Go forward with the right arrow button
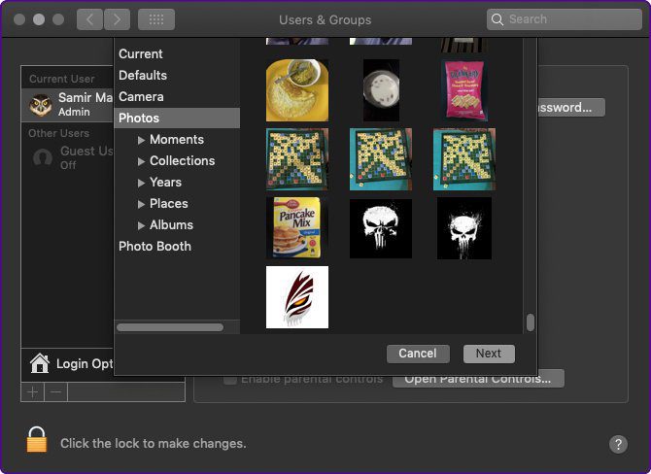The image size is (651, 474). pyautogui.click(x=117, y=19)
